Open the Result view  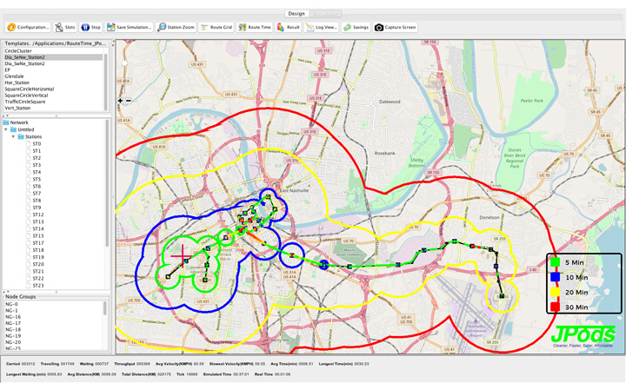(x=289, y=27)
